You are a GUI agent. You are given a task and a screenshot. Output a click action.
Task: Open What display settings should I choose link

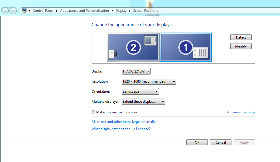tap(121, 129)
